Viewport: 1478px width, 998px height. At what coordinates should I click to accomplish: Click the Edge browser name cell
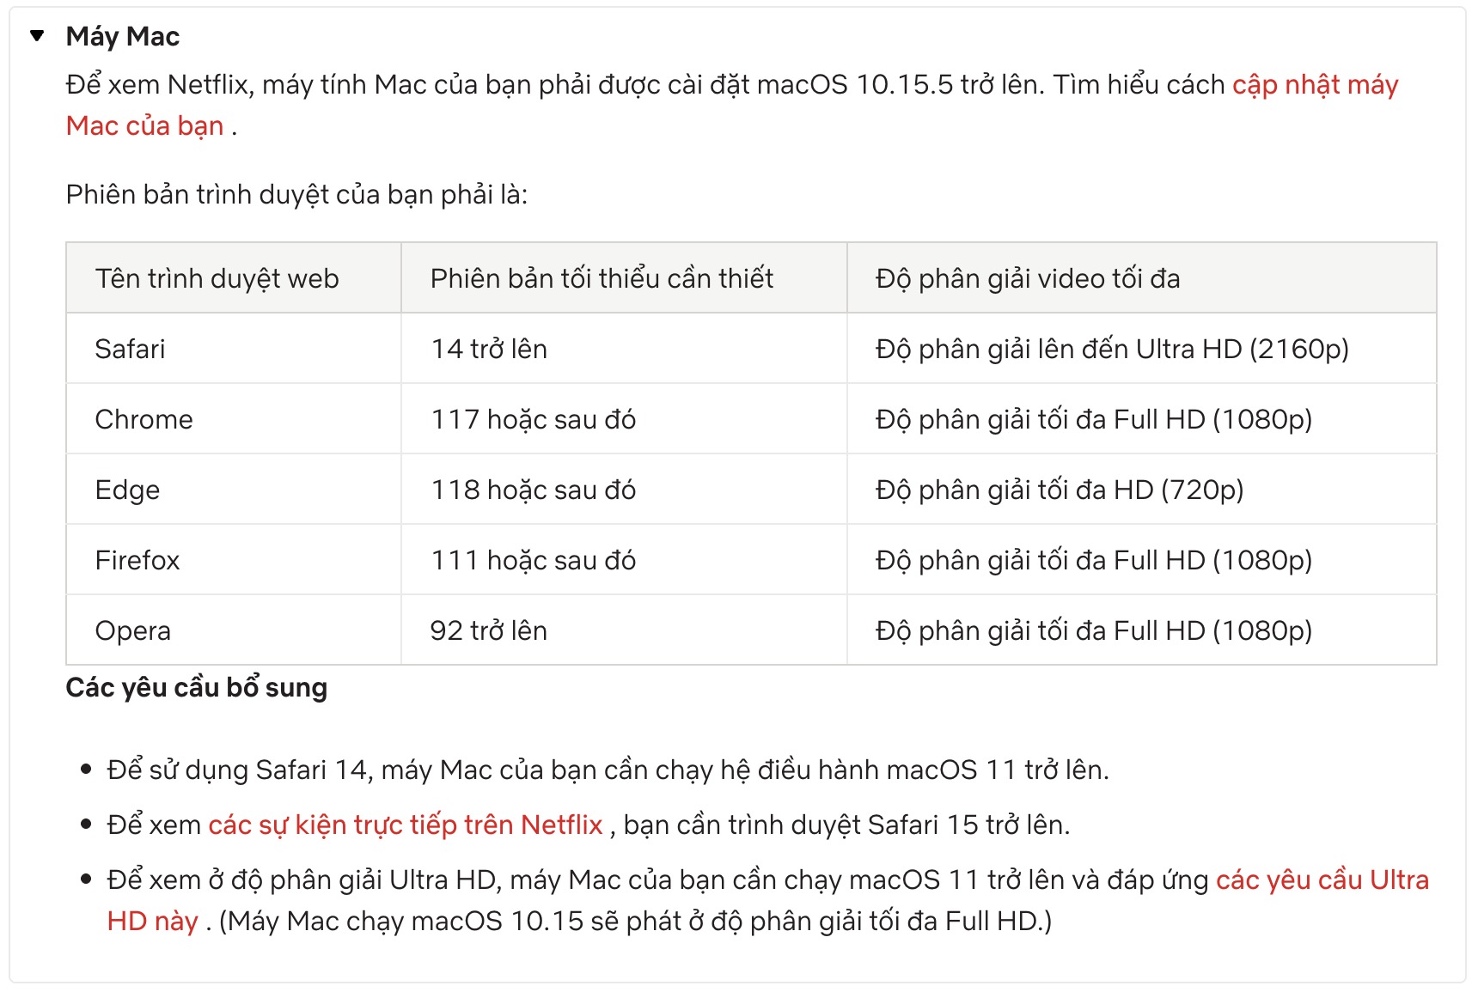[234, 490]
